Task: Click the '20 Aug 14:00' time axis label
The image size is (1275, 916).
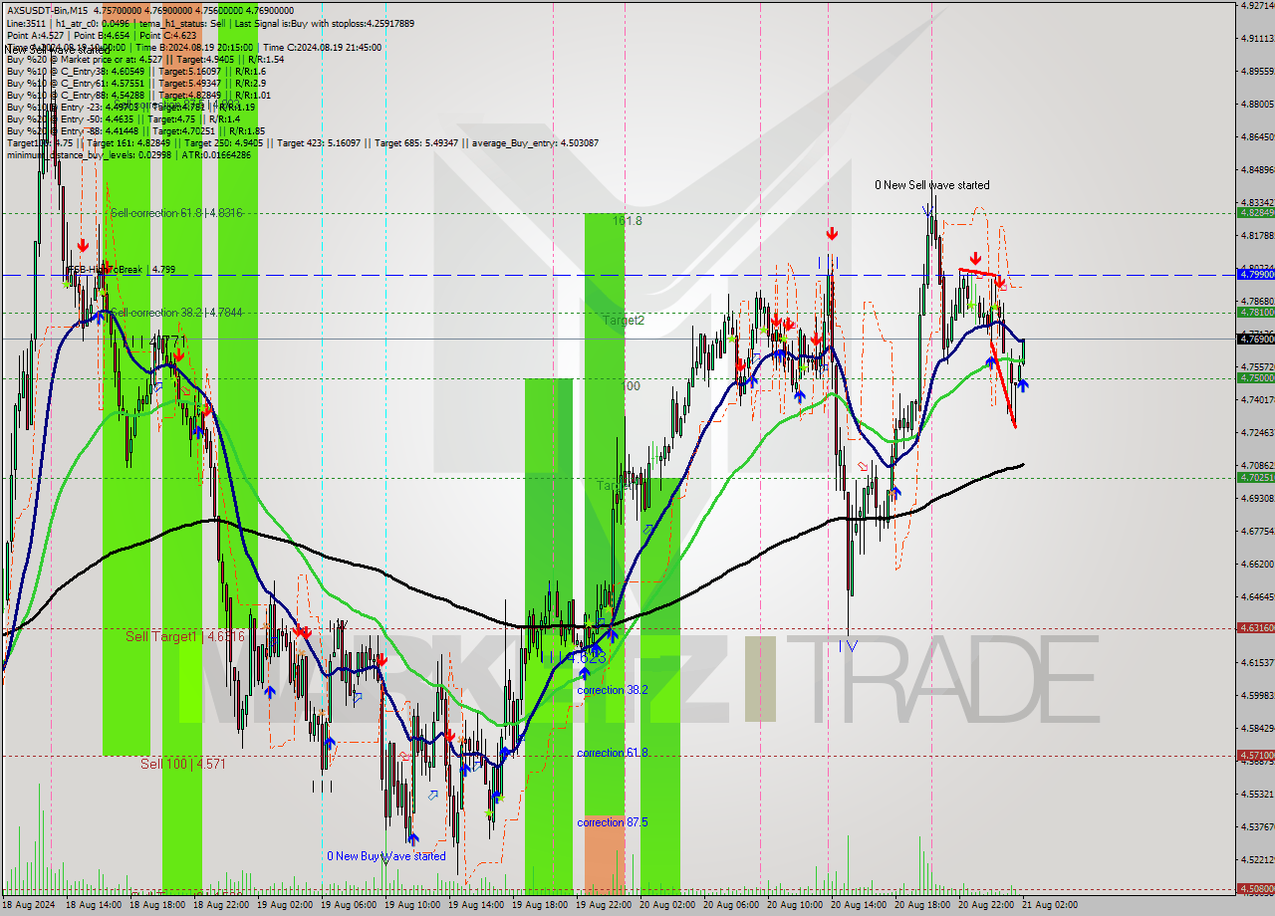Action: (x=861, y=905)
